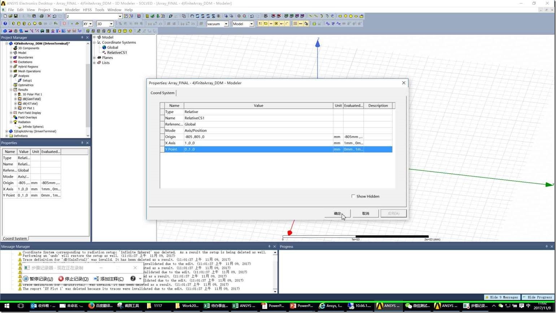The height and width of the screenshot is (313, 556).
Task: Click the Save icon in the toolbar
Action: pyautogui.click(x=16, y=16)
